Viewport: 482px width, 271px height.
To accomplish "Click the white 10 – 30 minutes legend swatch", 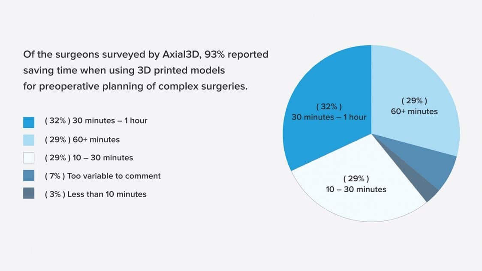I will [29, 158].
